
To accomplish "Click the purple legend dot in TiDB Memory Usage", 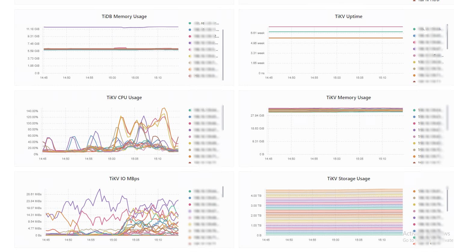I will click(190, 43).
